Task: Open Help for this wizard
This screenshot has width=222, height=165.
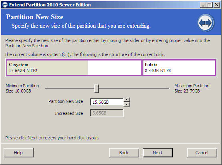Action: coord(18,153)
